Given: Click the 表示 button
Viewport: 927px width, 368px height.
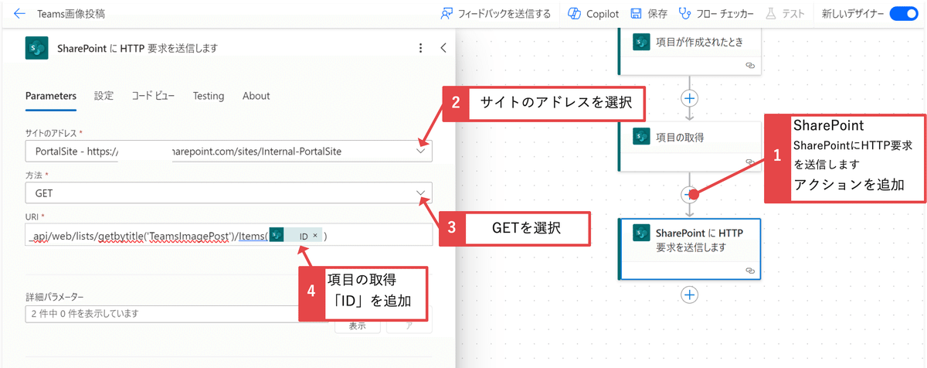Looking at the screenshot, I should click(358, 327).
